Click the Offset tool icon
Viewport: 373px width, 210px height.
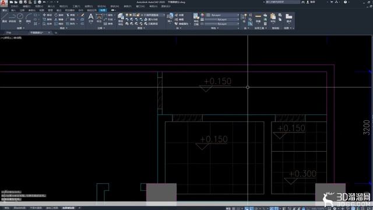82,24
